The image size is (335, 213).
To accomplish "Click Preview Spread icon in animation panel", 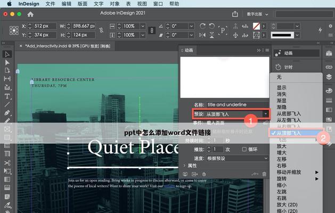I will pos(185,174).
